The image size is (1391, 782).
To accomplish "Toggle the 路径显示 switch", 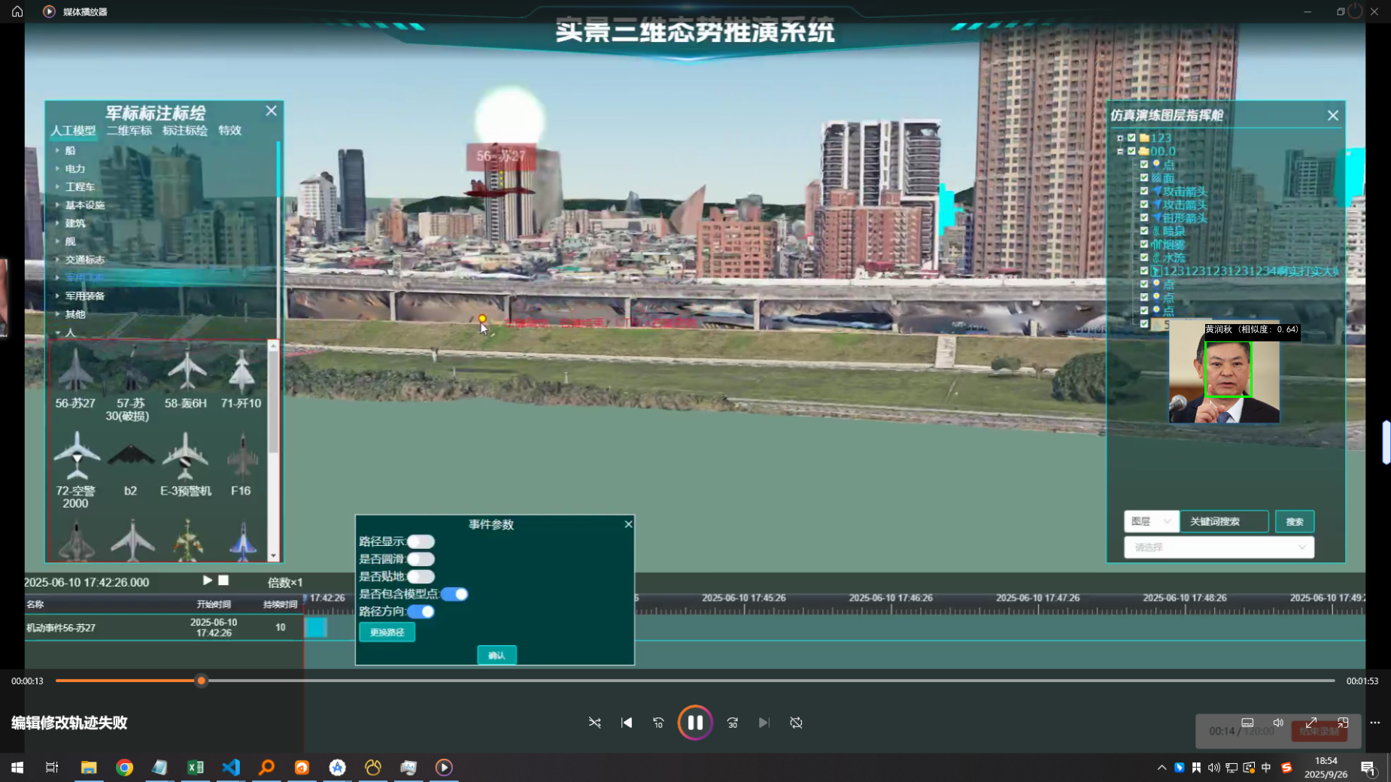I will (x=421, y=541).
